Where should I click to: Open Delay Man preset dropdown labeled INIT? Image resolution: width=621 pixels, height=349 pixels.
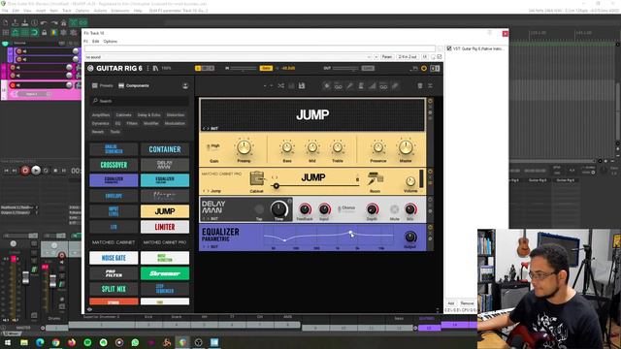click(x=214, y=219)
